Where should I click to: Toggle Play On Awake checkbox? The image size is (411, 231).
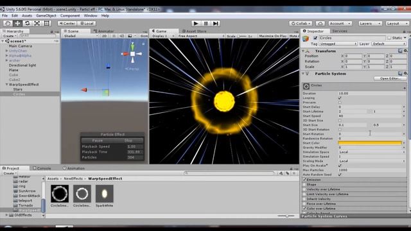(x=340, y=166)
